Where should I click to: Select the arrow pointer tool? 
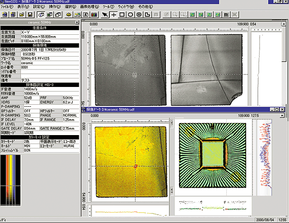(105, 14)
